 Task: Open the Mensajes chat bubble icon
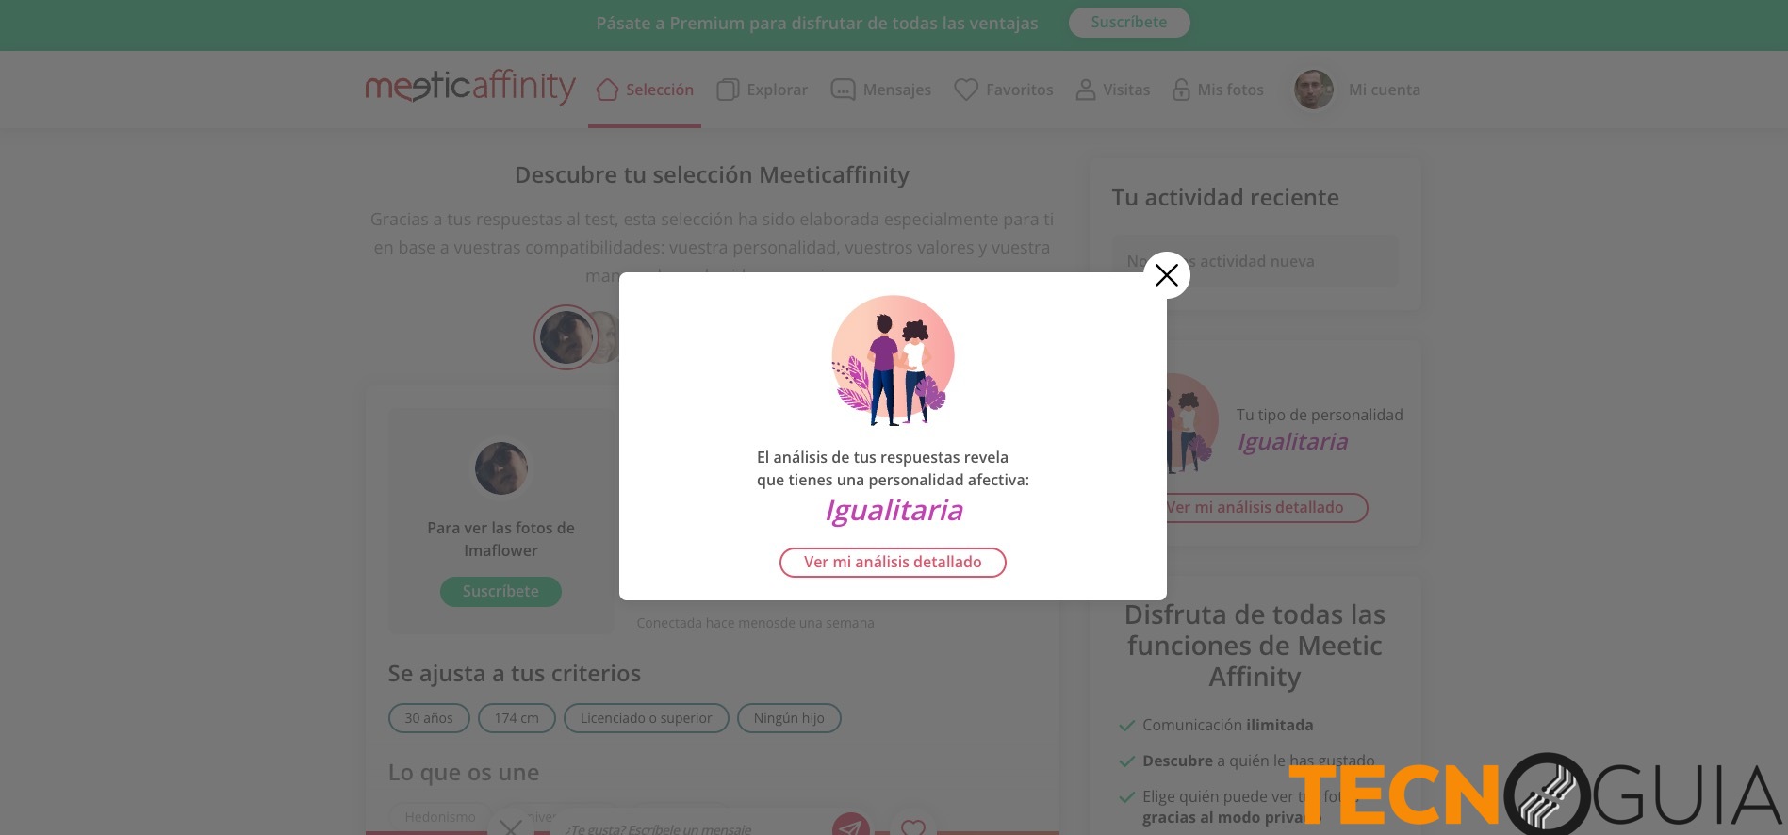click(843, 90)
